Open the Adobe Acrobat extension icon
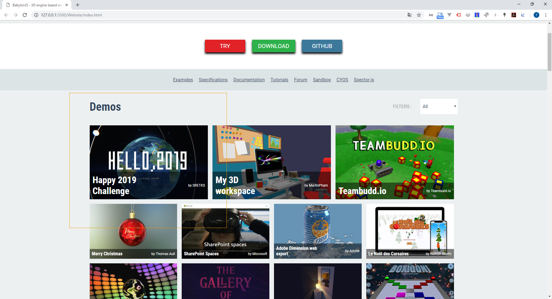 click(x=514, y=15)
